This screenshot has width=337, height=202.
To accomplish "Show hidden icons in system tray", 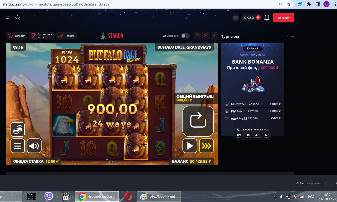I will 275,197.
